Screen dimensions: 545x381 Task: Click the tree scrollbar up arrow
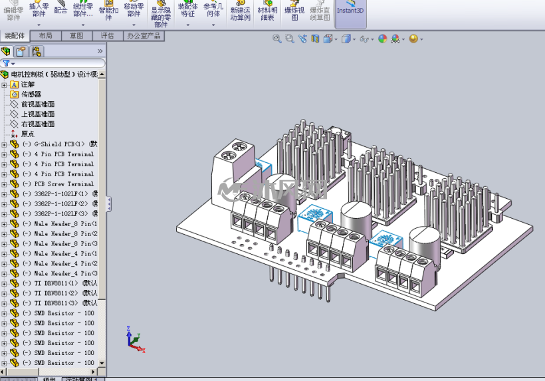[x=102, y=74]
